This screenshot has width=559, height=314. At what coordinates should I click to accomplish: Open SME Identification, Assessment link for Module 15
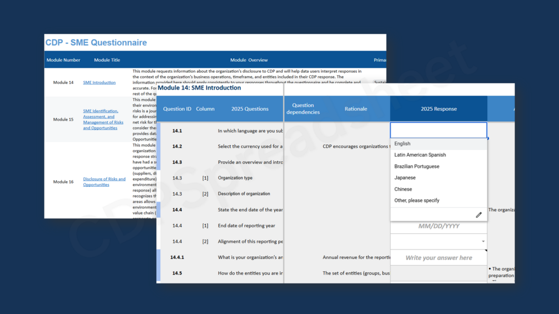[x=103, y=119]
